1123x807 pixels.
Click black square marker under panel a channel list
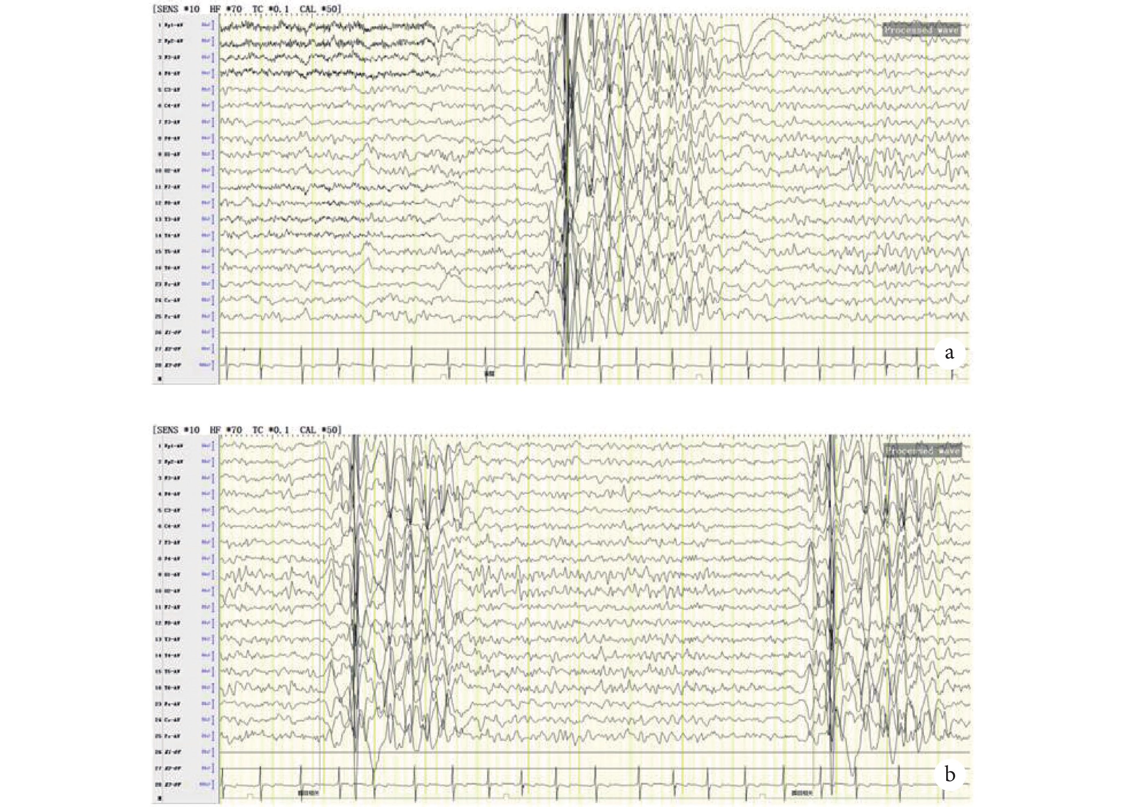[x=159, y=379]
